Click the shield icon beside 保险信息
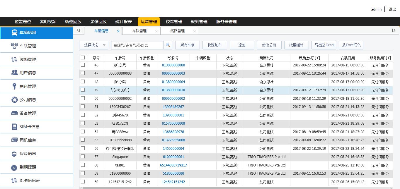Viewport: 400px width, 189px height. coord(14,154)
